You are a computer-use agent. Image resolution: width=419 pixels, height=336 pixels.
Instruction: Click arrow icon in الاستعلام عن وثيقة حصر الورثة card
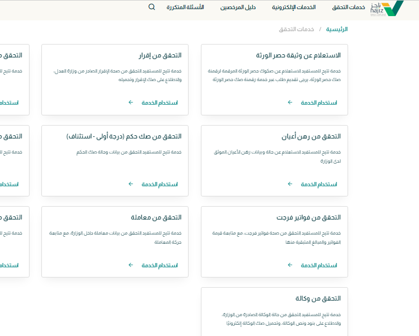pyautogui.click(x=290, y=103)
